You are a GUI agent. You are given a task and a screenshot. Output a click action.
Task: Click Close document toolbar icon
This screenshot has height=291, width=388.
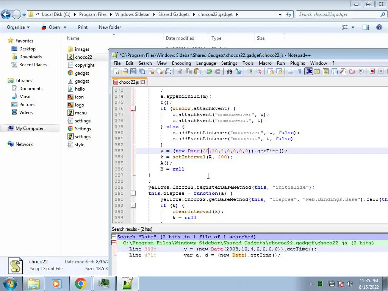[151, 72]
